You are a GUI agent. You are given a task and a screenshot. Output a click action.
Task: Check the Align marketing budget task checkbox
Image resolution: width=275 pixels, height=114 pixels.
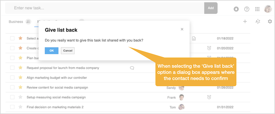click(12, 77)
